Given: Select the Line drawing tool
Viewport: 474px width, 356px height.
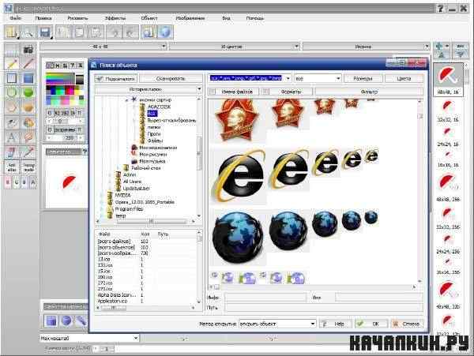Looking at the screenshot, I should (x=28, y=64).
